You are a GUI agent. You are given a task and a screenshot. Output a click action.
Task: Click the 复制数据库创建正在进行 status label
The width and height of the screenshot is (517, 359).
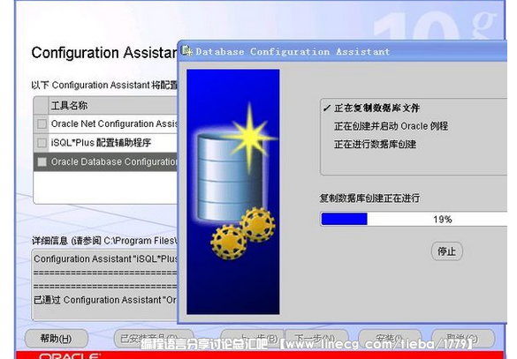[369, 198]
